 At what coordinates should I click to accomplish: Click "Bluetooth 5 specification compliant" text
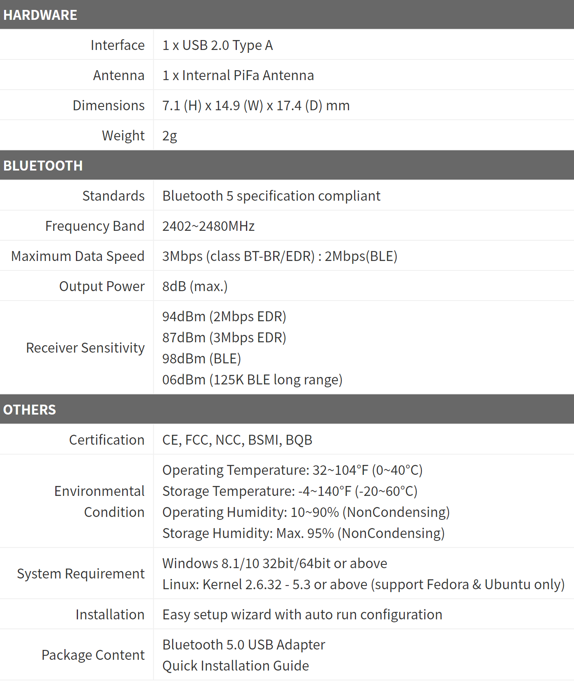click(271, 196)
